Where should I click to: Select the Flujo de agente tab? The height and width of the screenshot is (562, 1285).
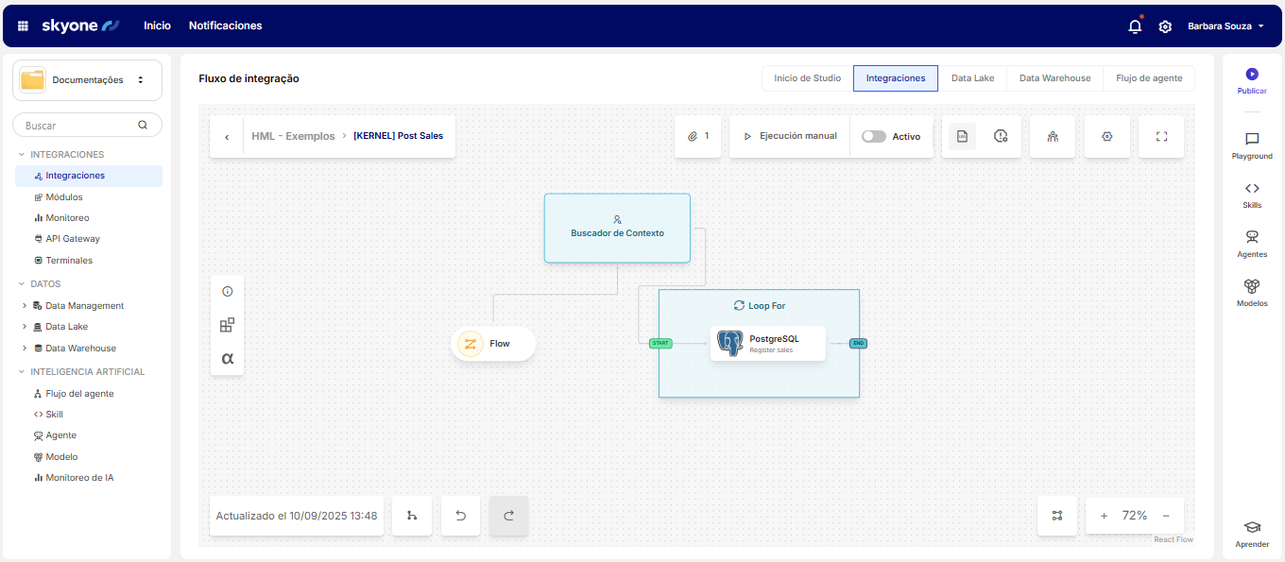pyautogui.click(x=1148, y=78)
